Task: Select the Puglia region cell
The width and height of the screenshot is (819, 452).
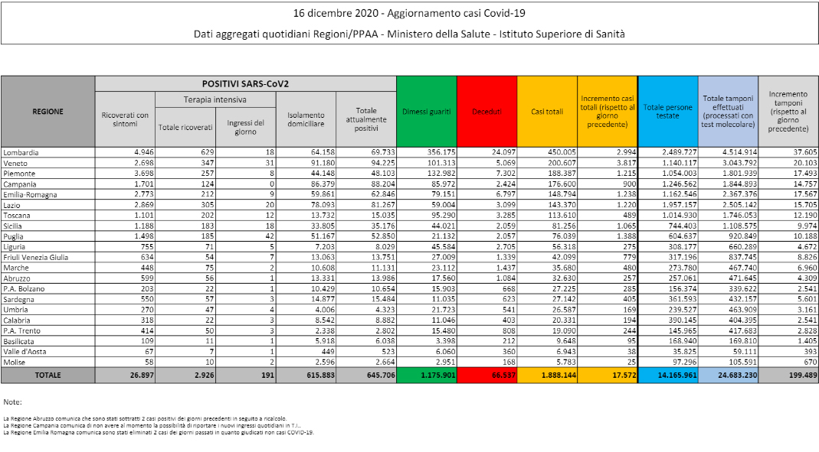Action: tap(48, 236)
